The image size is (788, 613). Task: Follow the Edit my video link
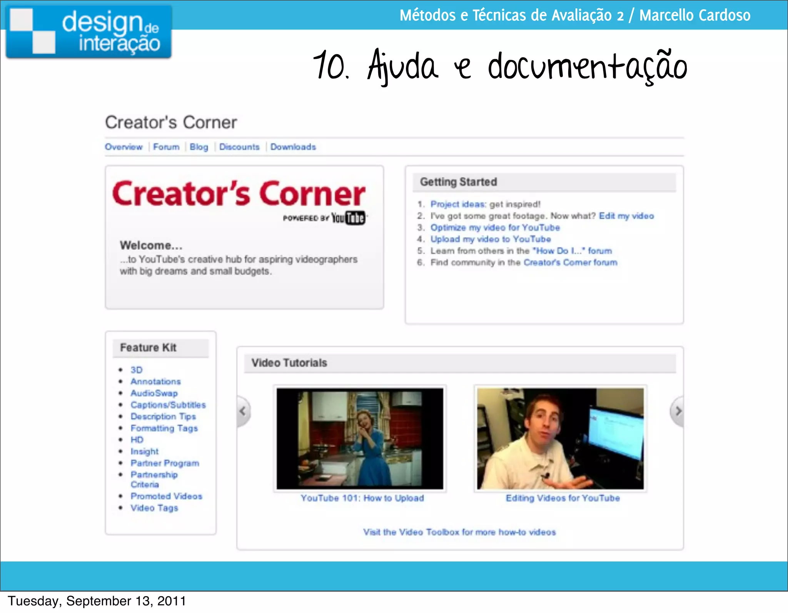[626, 216]
